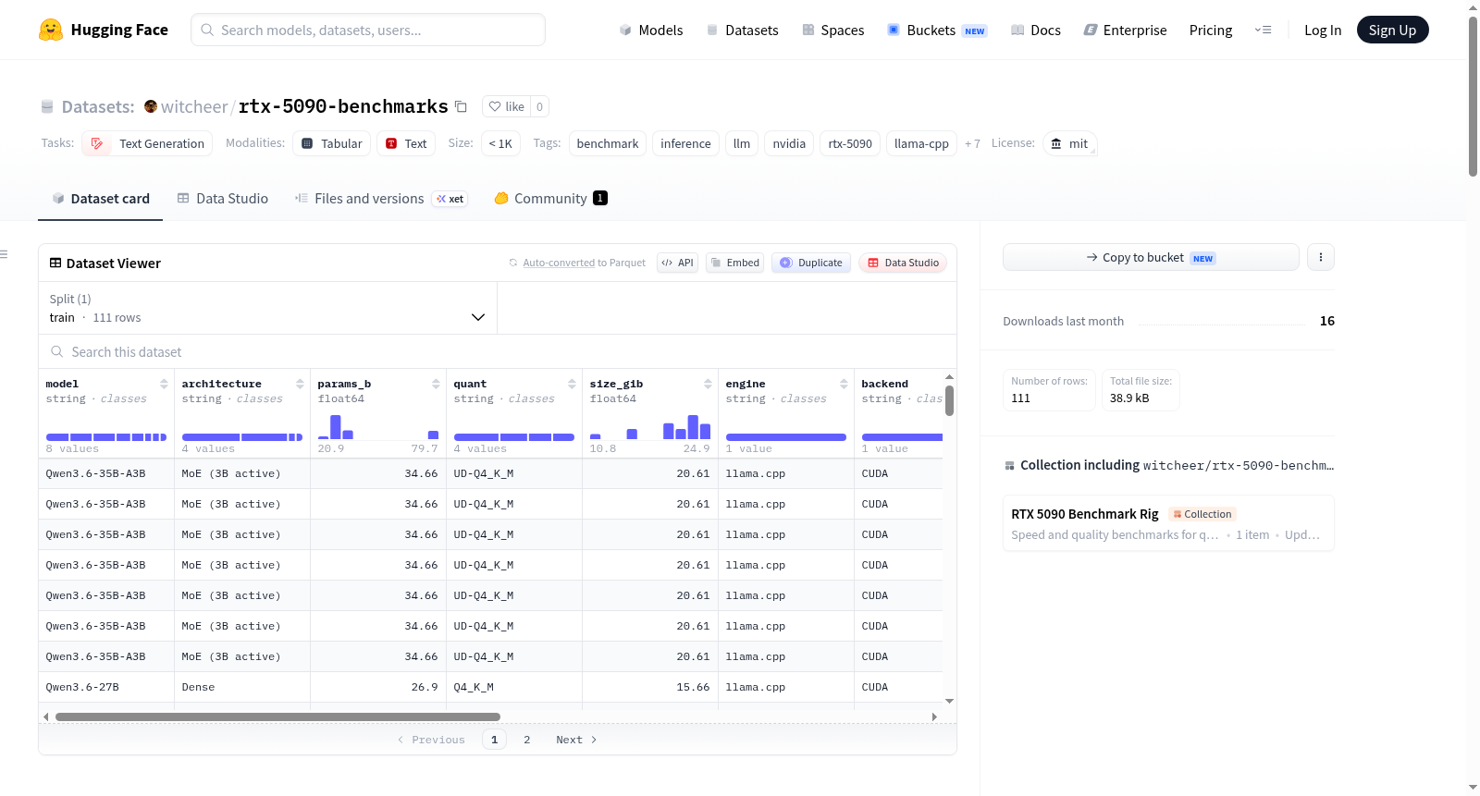Sort by model column arrows
The width and height of the screenshot is (1480, 796).
tap(164, 384)
